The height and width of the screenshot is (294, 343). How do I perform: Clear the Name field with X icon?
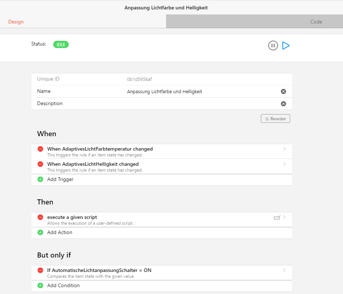[283, 91]
